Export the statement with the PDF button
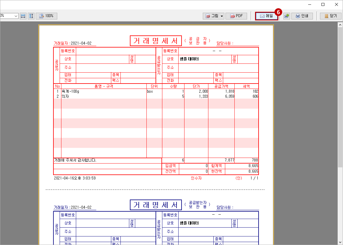 point(236,16)
